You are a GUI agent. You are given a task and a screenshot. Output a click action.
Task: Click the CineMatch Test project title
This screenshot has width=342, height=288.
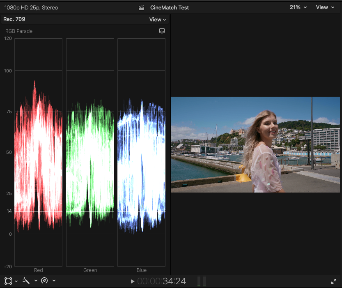point(170,7)
